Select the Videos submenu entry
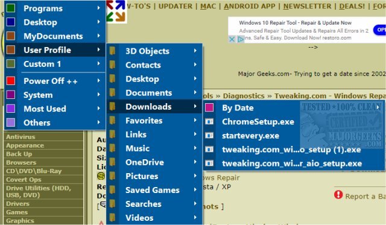 [x=154, y=218]
